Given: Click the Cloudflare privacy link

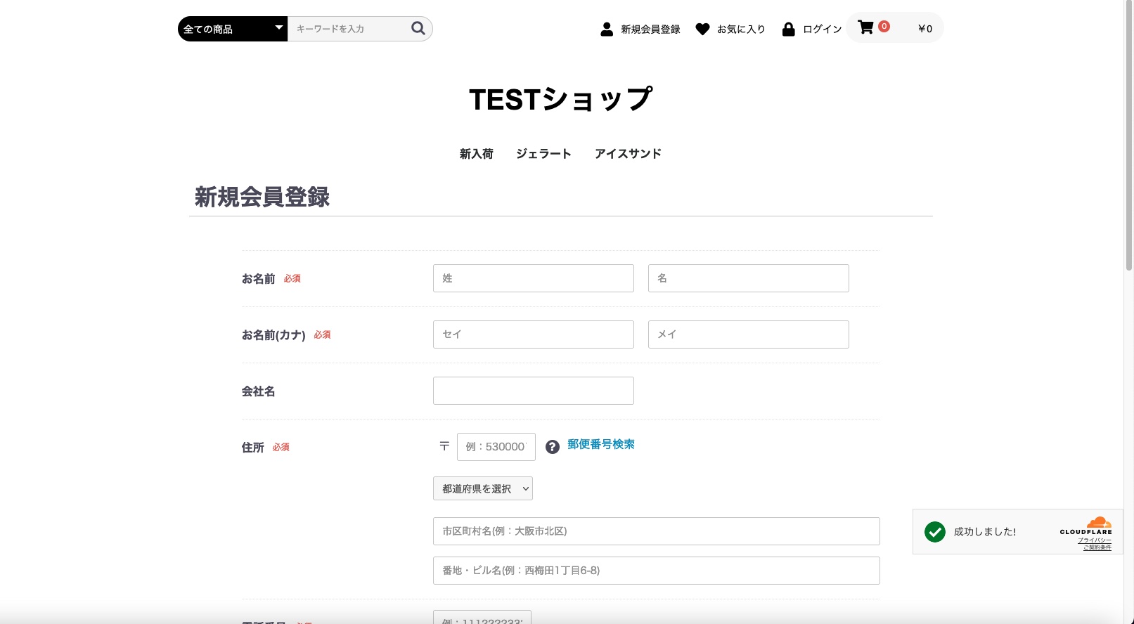Looking at the screenshot, I should pos(1094,540).
